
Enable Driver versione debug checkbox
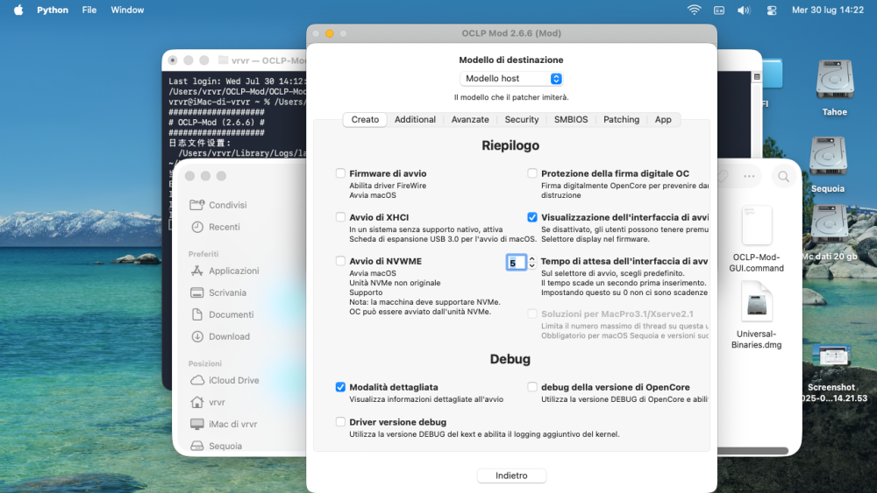(340, 421)
